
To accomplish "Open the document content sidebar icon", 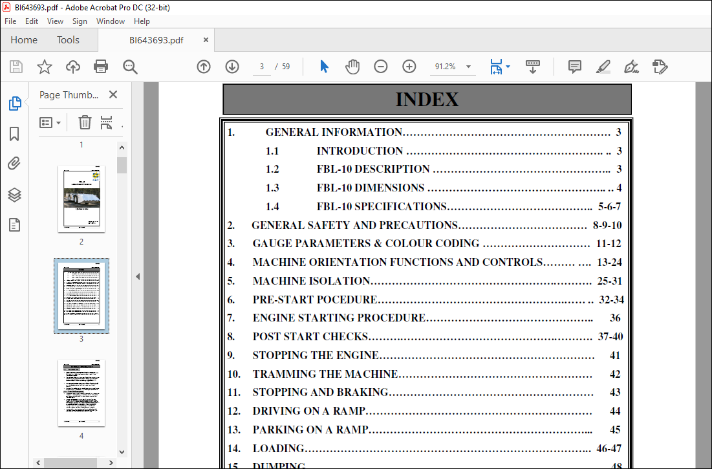I will (14, 224).
